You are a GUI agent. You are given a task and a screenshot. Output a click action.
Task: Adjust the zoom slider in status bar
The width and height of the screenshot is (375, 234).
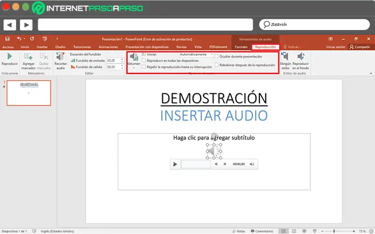[x=333, y=231]
